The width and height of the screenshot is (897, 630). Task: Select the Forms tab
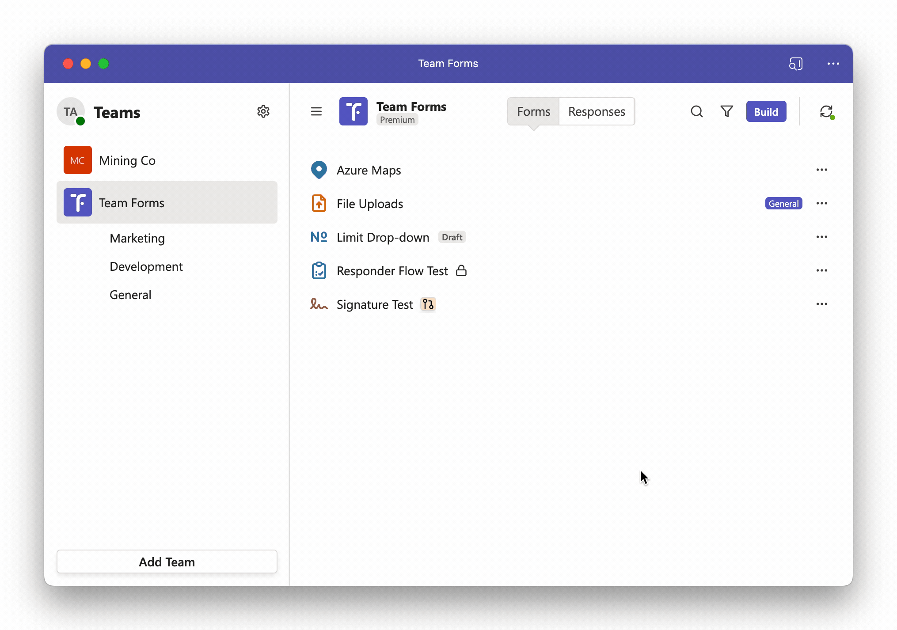click(533, 111)
